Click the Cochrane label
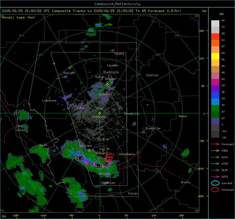 point(85,146)
